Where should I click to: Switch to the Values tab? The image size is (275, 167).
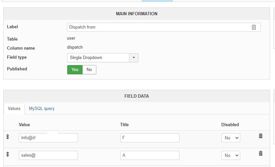click(x=14, y=109)
